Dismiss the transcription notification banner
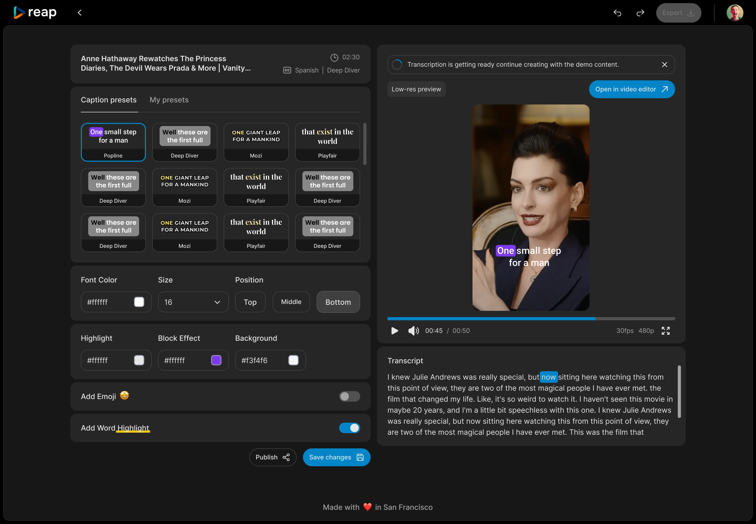 [x=664, y=65]
